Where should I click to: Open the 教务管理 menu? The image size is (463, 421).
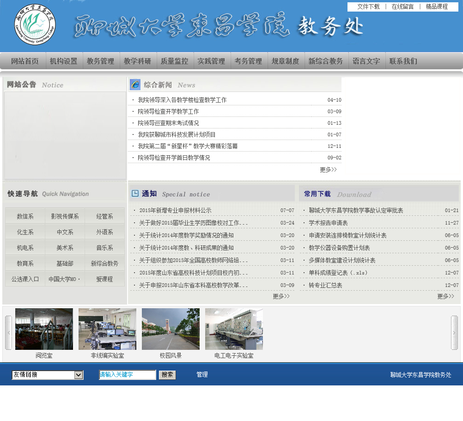click(100, 61)
